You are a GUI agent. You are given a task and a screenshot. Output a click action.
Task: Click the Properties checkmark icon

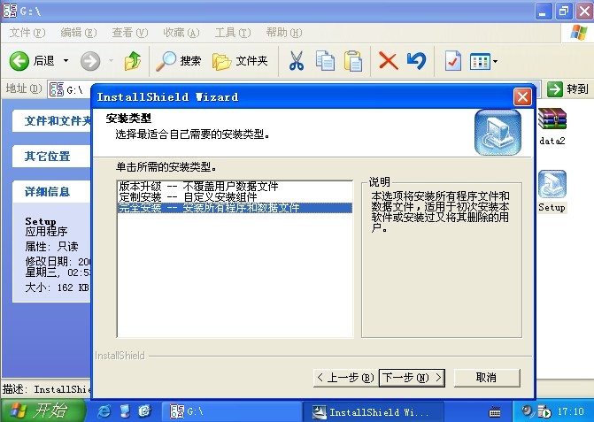453,61
